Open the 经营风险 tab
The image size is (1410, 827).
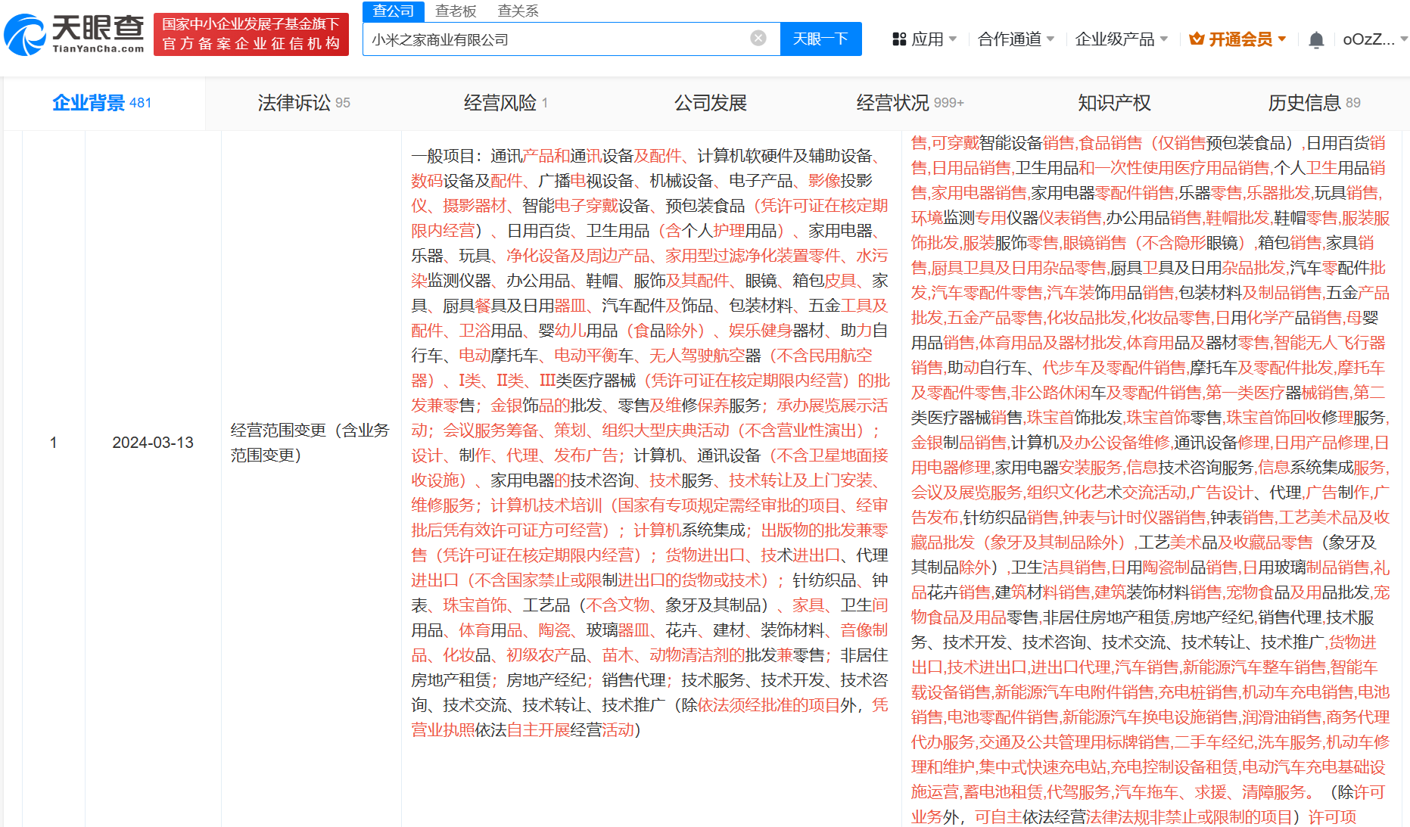(505, 103)
